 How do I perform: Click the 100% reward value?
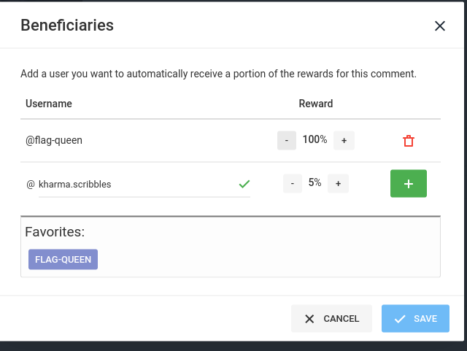click(x=314, y=139)
